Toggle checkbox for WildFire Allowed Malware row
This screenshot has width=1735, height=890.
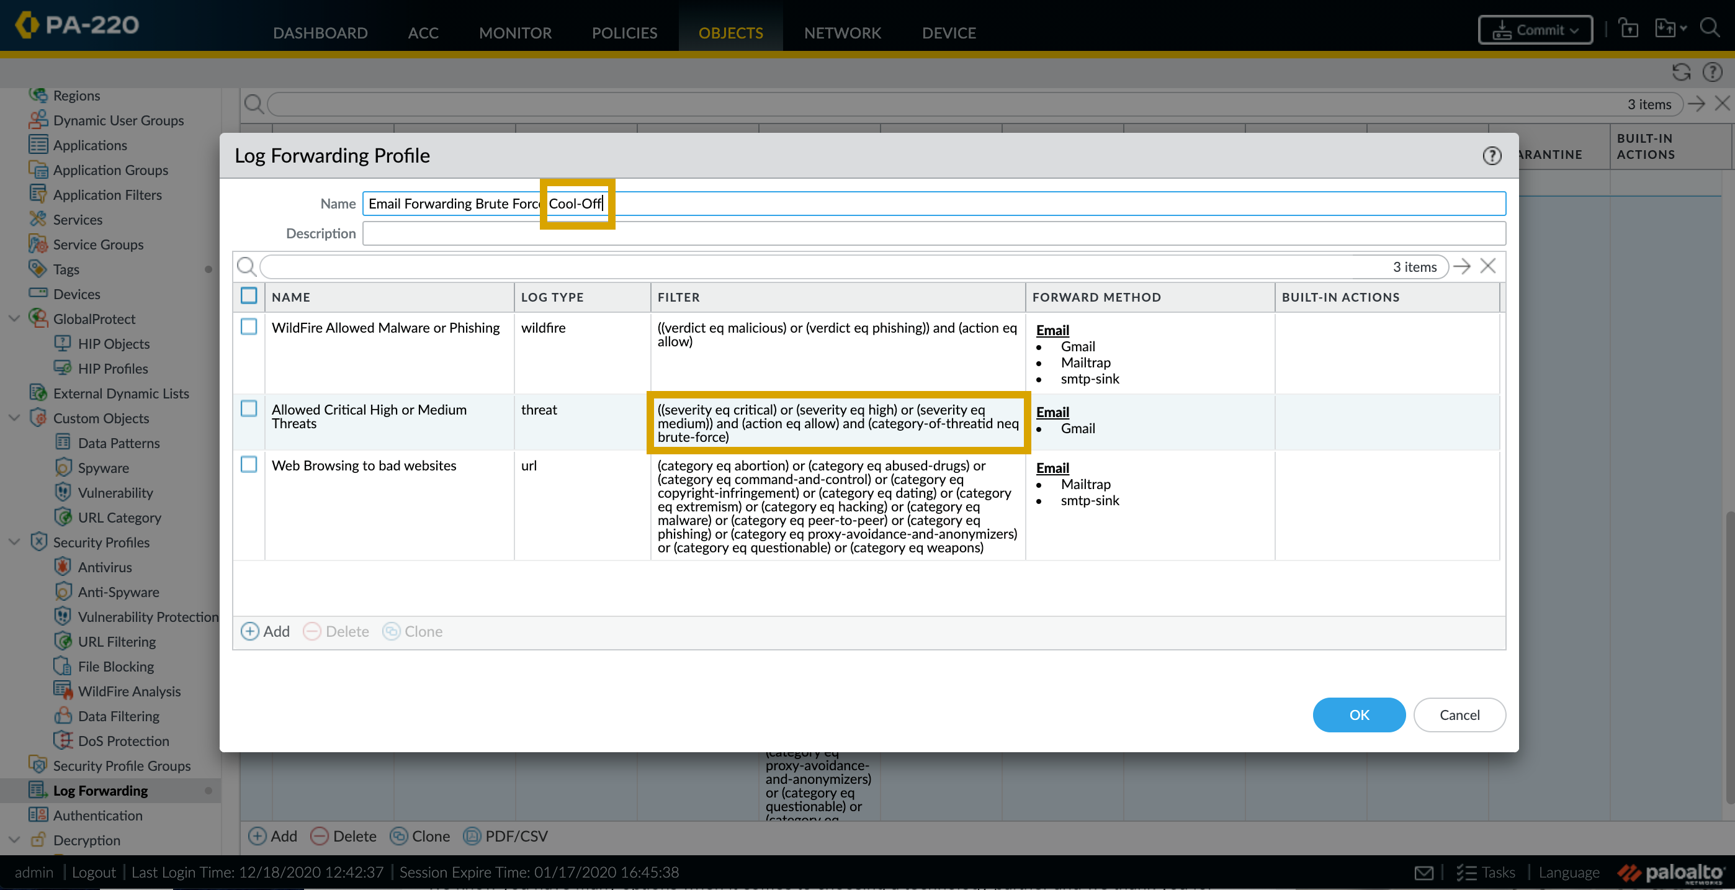coord(248,327)
